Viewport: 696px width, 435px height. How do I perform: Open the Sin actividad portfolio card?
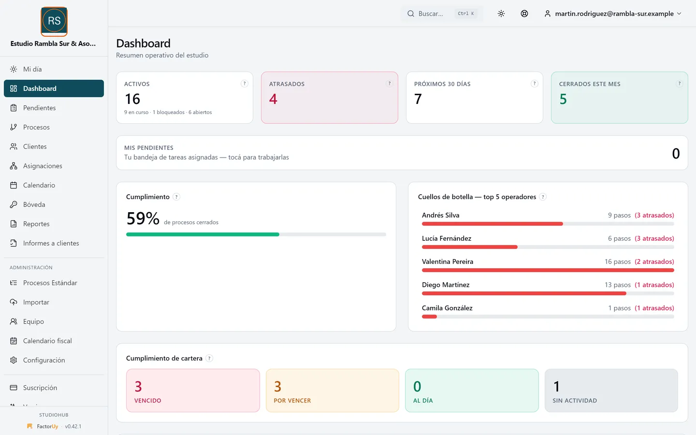coord(611,391)
